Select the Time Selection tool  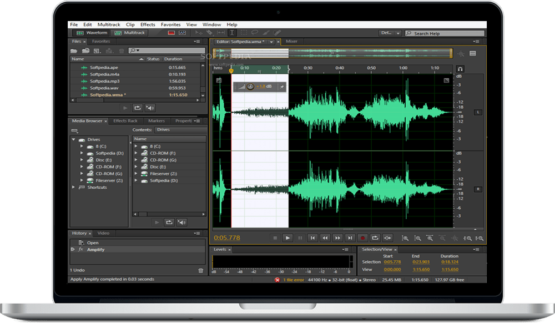click(x=232, y=33)
